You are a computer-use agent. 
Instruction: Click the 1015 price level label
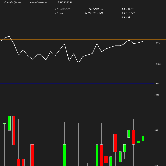tap(157, 95)
